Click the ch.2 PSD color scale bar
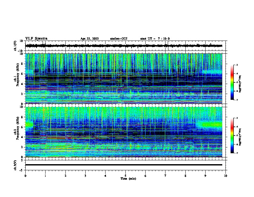Image resolution: width=254 pixels, height=197 pixels. pyautogui.click(x=232, y=136)
